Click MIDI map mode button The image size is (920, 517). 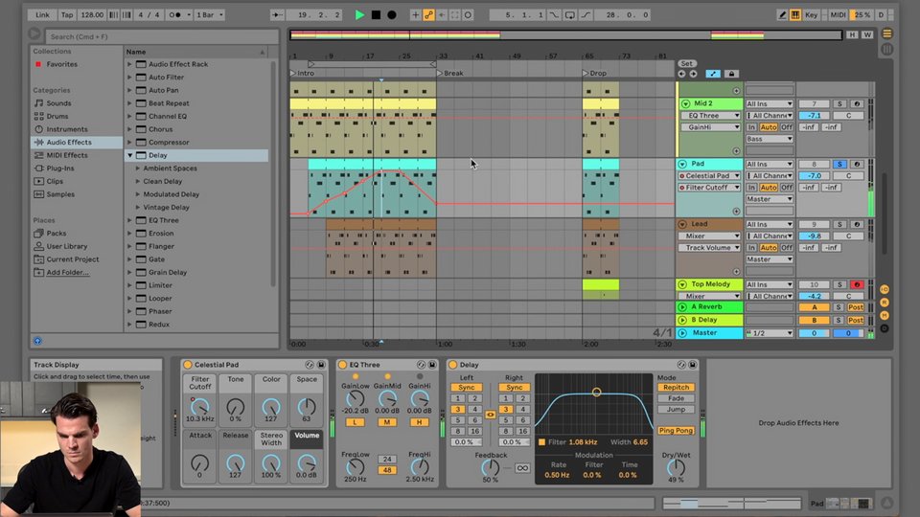(838, 14)
